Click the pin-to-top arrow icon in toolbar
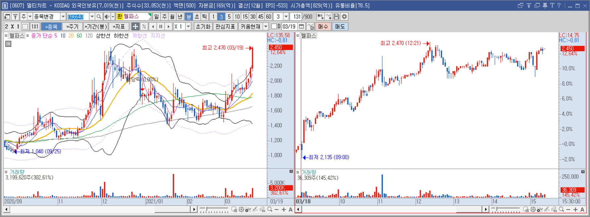Screen dimensions: 590x217 pyautogui.click(x=15, y=17)
